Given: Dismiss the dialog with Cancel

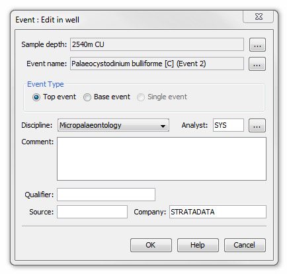Looking at the screenshot, I should 245,245.
